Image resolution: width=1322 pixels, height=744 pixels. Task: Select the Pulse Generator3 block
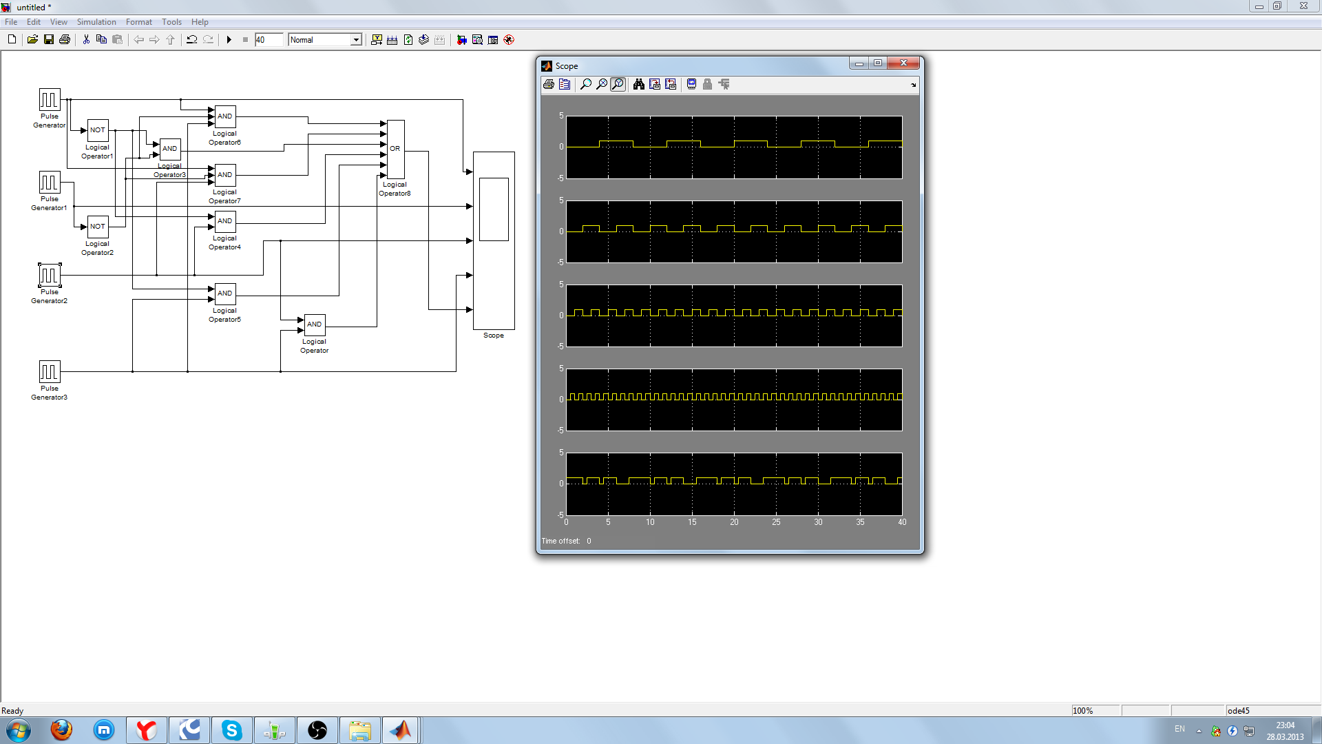pos(50,372)
